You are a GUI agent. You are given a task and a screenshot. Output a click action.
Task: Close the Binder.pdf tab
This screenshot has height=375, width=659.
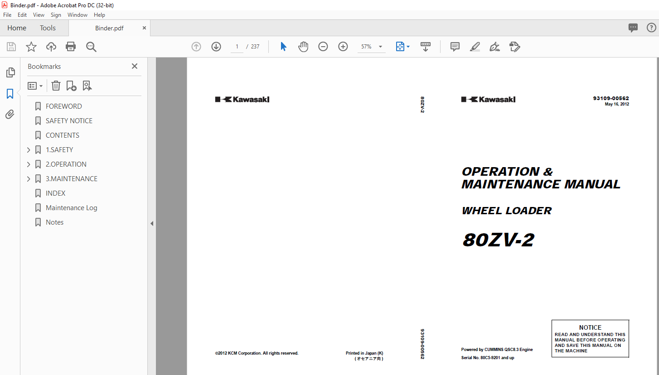144,28
